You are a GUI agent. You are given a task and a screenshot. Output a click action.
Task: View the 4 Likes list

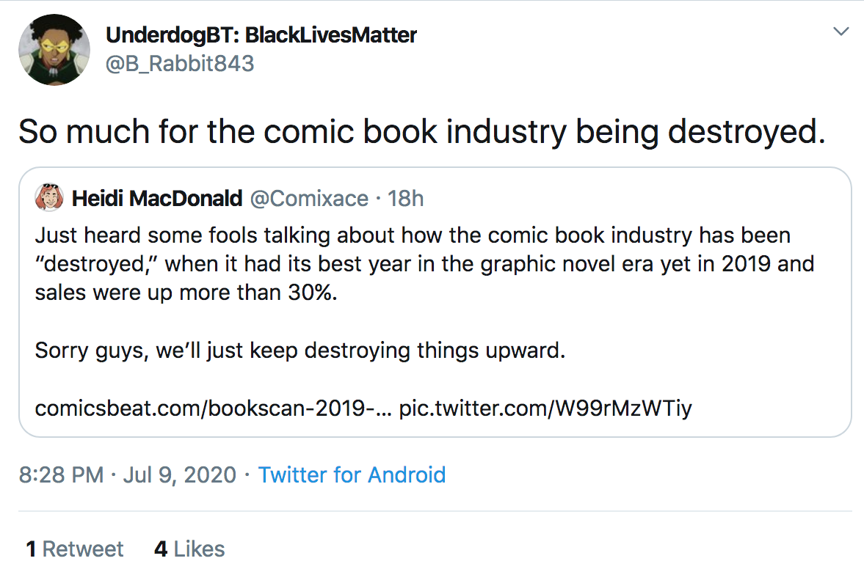pyautogui.click(x=189, y=549)
